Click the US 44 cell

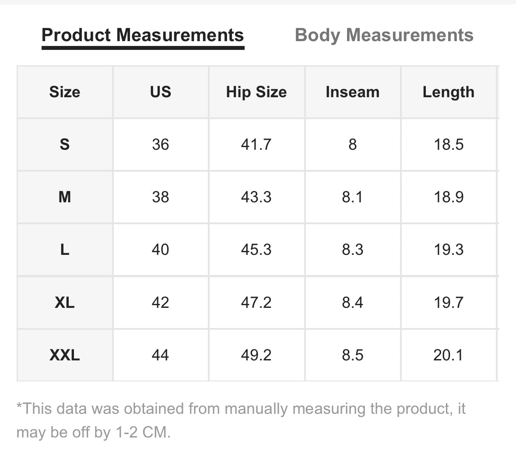coord(161,355)
